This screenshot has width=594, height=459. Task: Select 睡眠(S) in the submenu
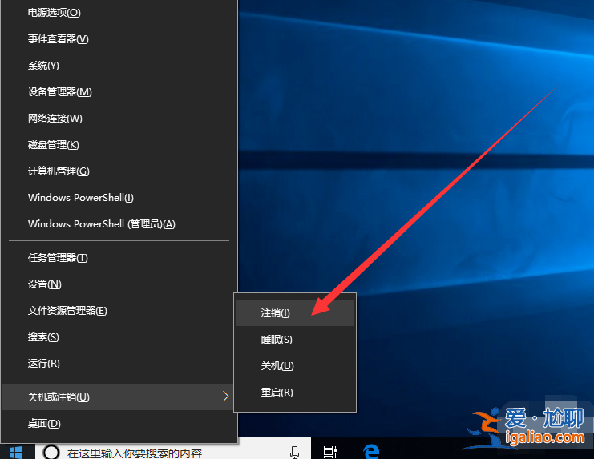(x=295, y=340)
